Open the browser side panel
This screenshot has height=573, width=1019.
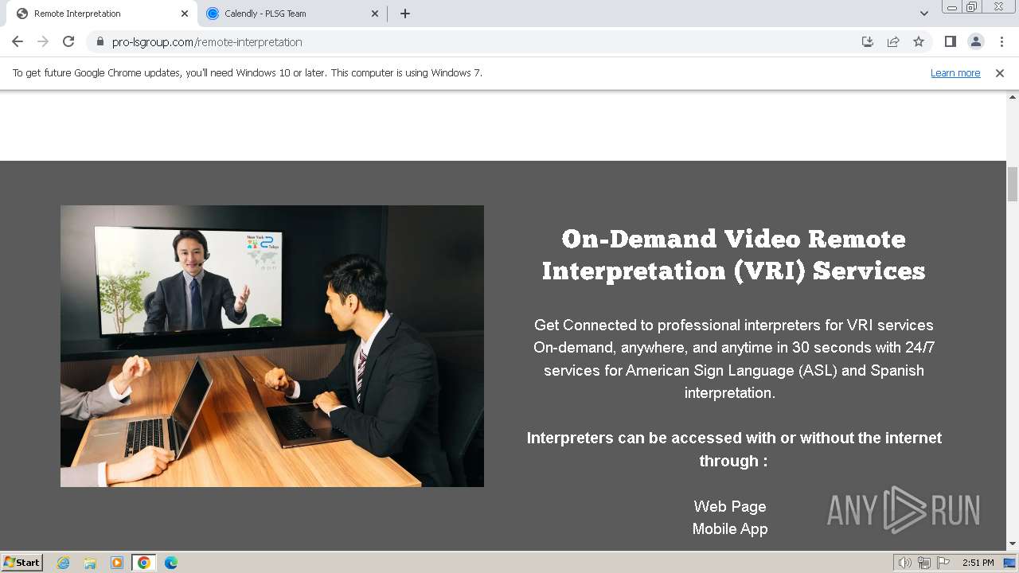950,41
